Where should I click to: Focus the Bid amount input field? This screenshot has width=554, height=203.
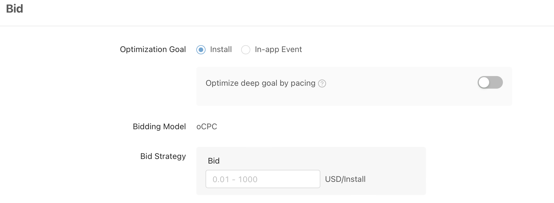tap(263, 179)
